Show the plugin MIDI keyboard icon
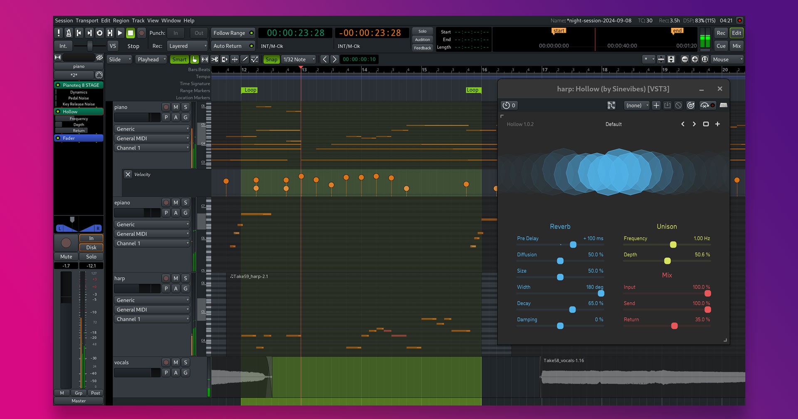 pos(724,106)
